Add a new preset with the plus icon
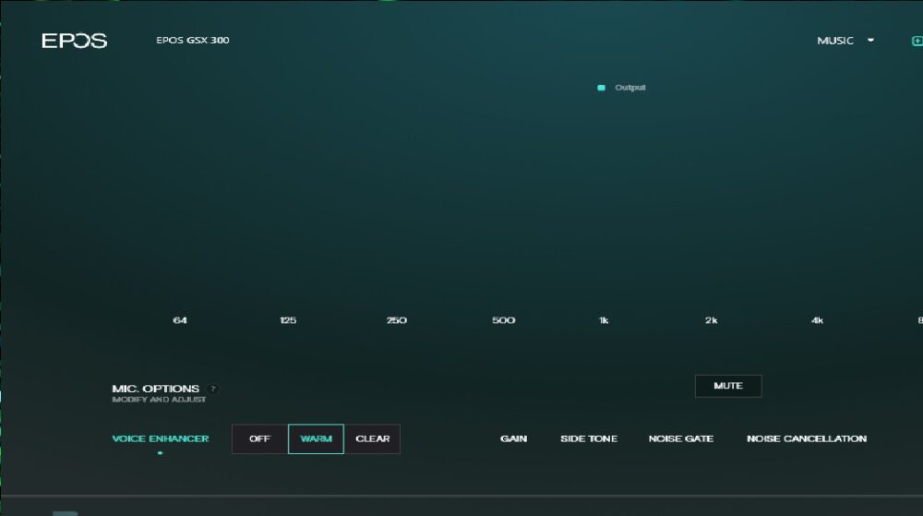 [917, 41]
